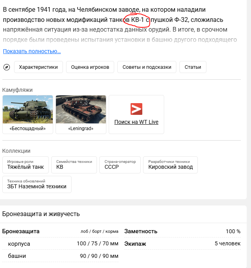This screenshot has height=268, width=251.
Task: Jump to Оценка игроков section
Action: [x=90, y=67]
